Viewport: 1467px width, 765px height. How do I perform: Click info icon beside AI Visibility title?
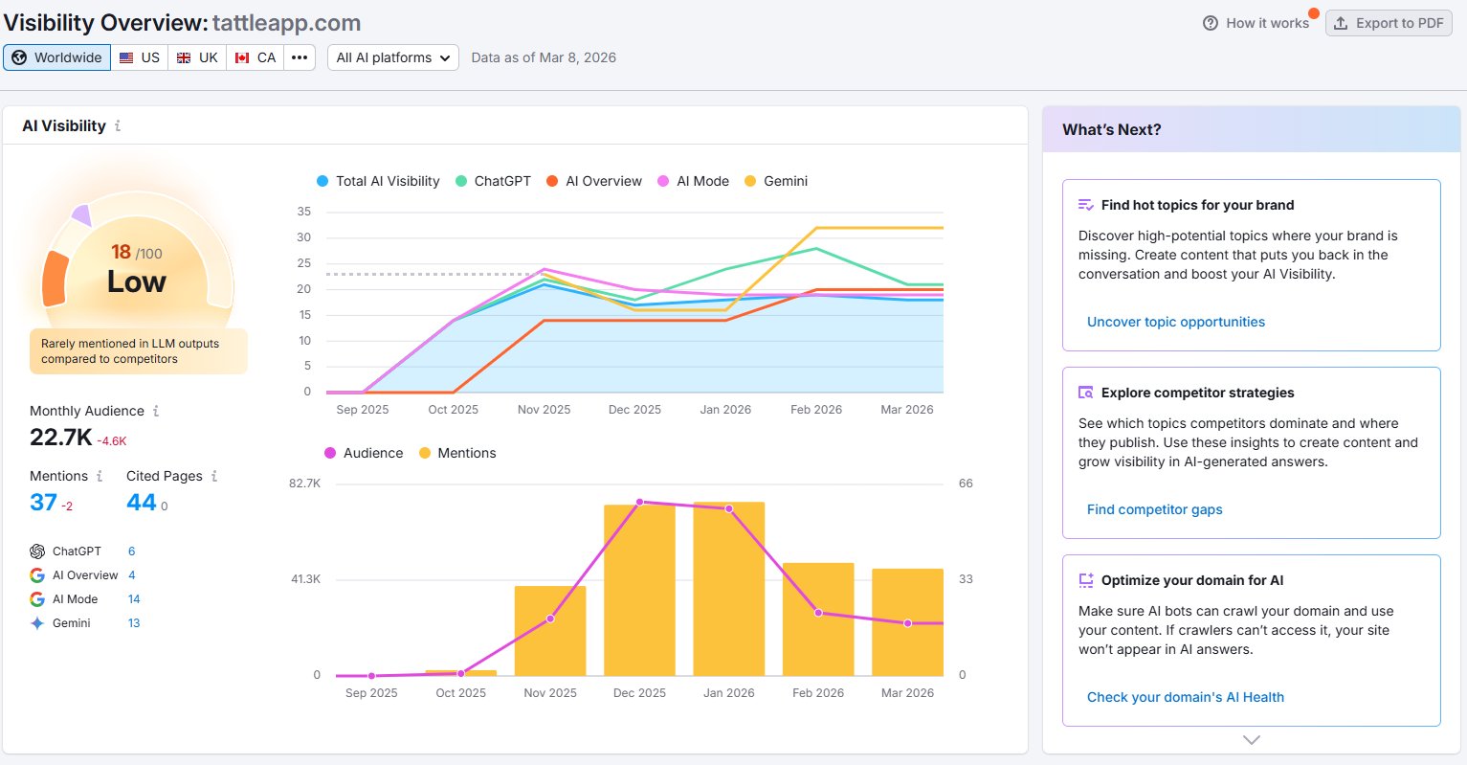[x=118, y=125]
